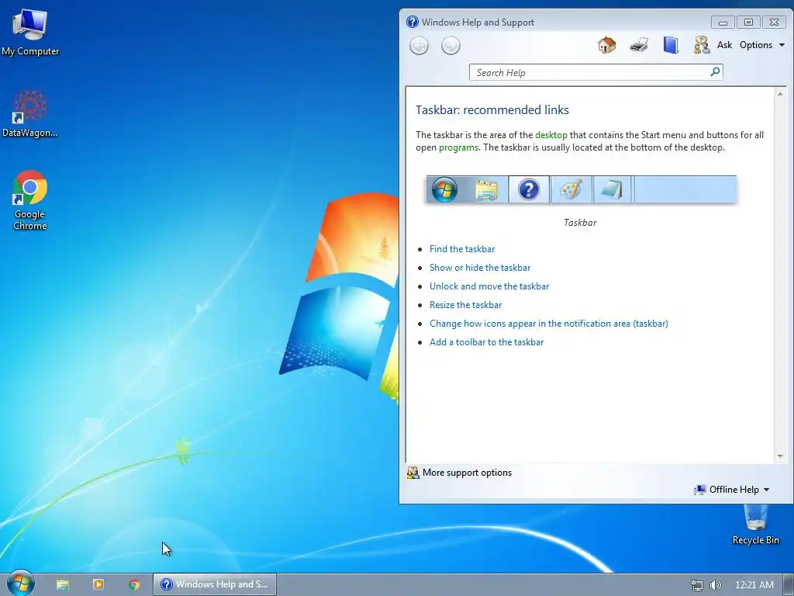Open the Offline Help dropdown
The image size is (794, 596).
click(732, 490)
